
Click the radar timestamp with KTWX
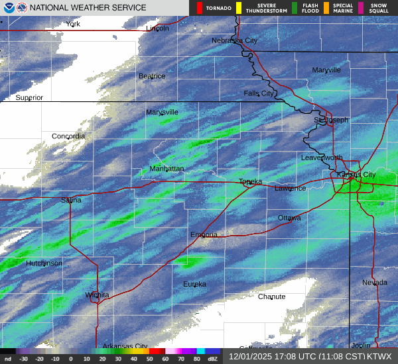[x=310, y=355]
